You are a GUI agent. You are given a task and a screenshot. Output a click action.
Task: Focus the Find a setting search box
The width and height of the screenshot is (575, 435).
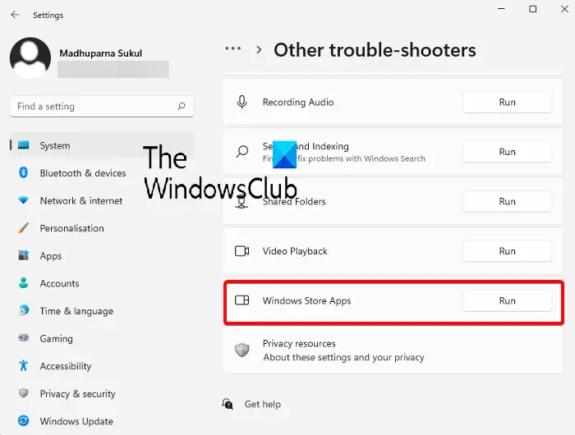(102, 106)
